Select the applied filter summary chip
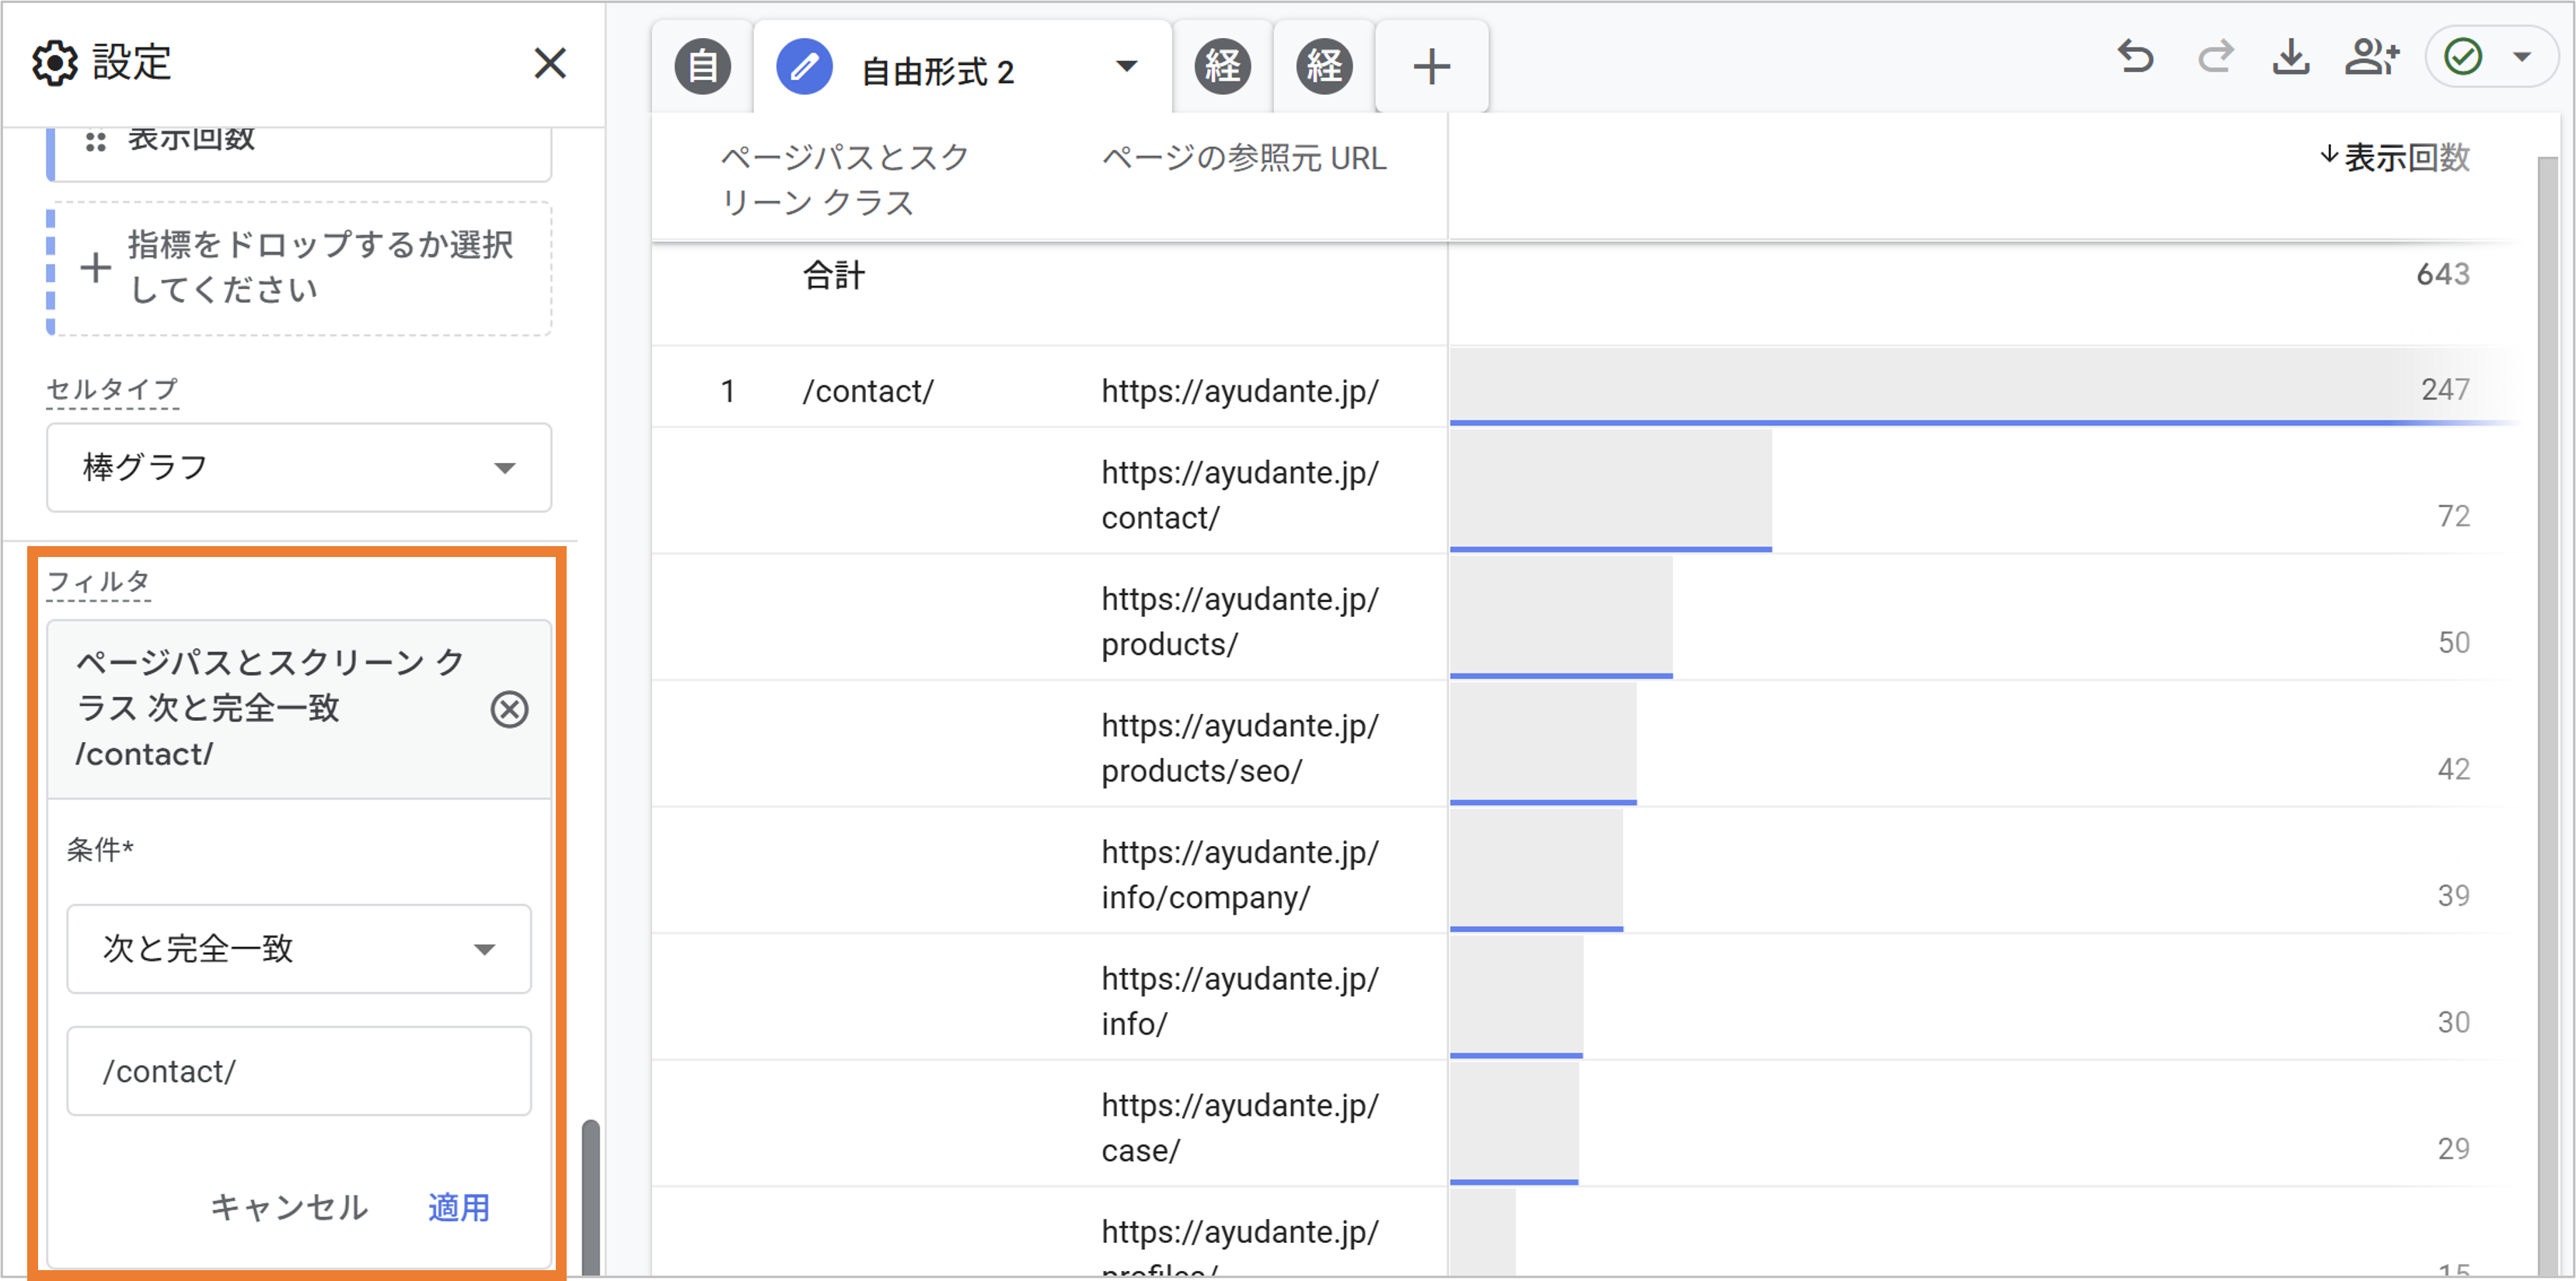The height and width of the screenshot is (1281, 2576). point(299,708)
